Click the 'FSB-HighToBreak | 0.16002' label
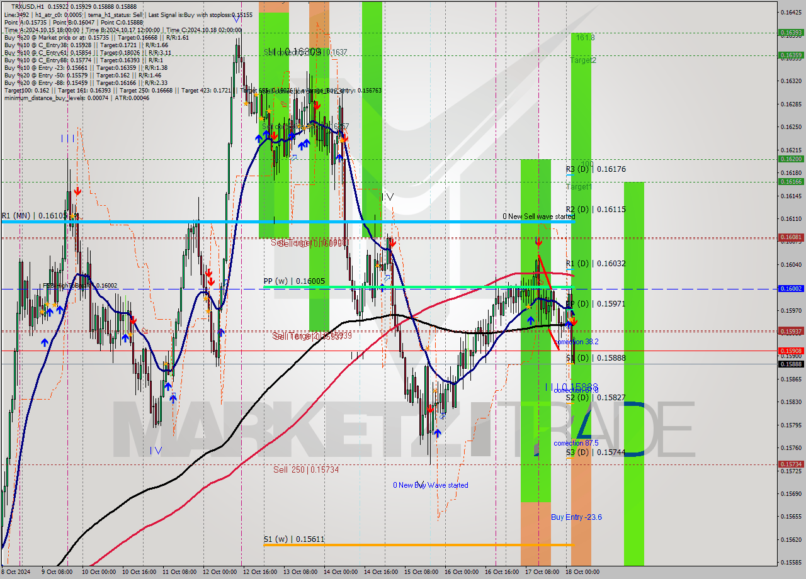This screenshot has height=579, width=806. pos(79,286)
